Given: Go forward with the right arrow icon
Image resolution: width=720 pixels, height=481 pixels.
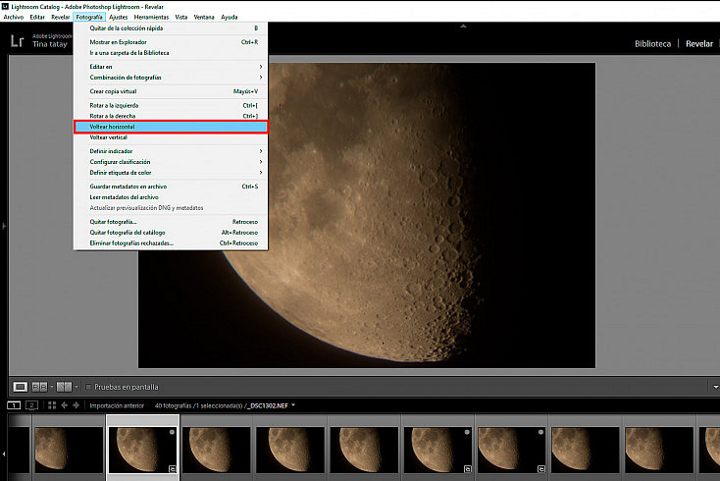Looking at the screenshot, I should 77,405.
